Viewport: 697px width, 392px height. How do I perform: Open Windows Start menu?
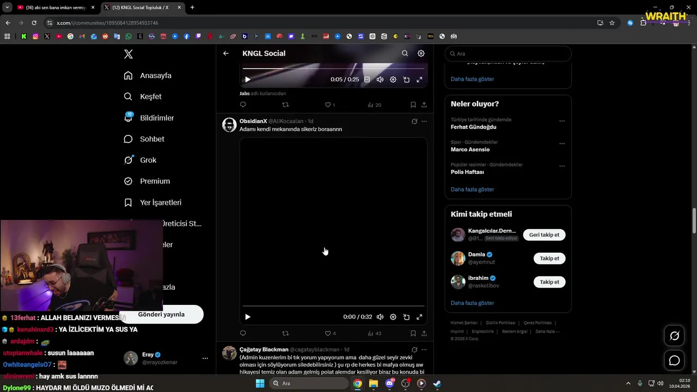[260, 383]
